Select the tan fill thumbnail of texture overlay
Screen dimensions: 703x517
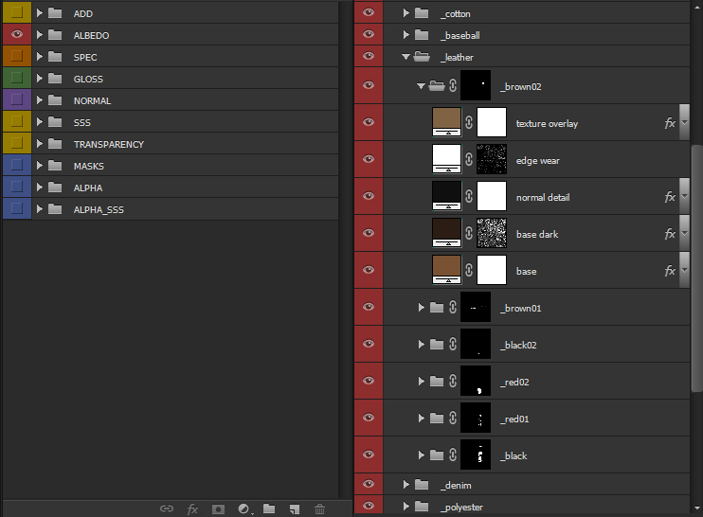click(446, 122)
